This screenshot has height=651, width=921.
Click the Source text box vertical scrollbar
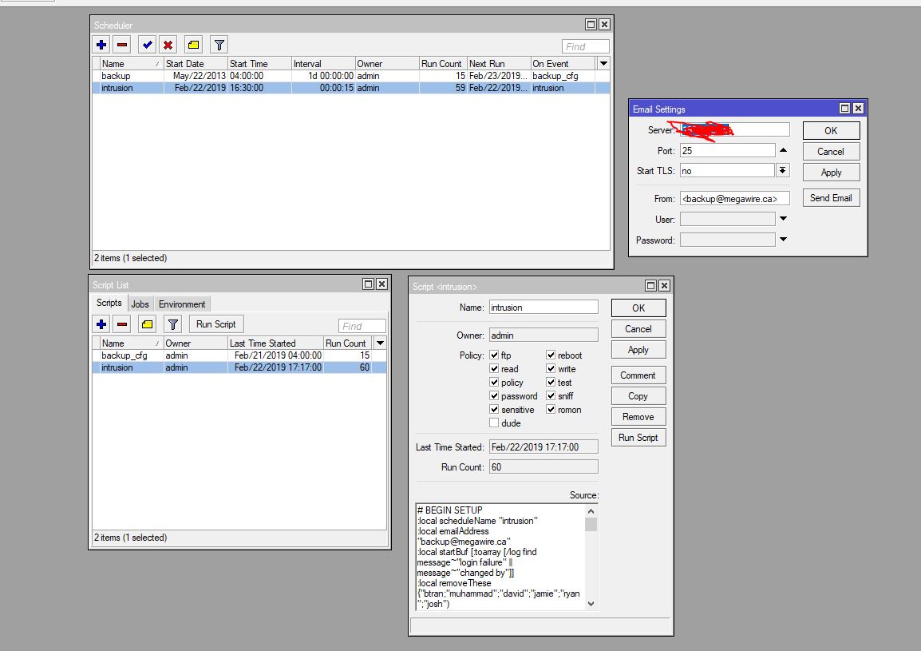pos(591,558)
